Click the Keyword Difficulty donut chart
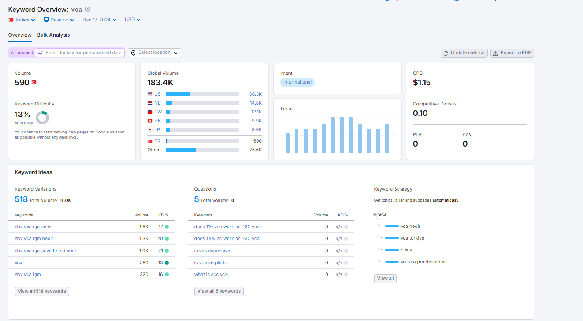This screenshot has width=583, height=321. 42,118
